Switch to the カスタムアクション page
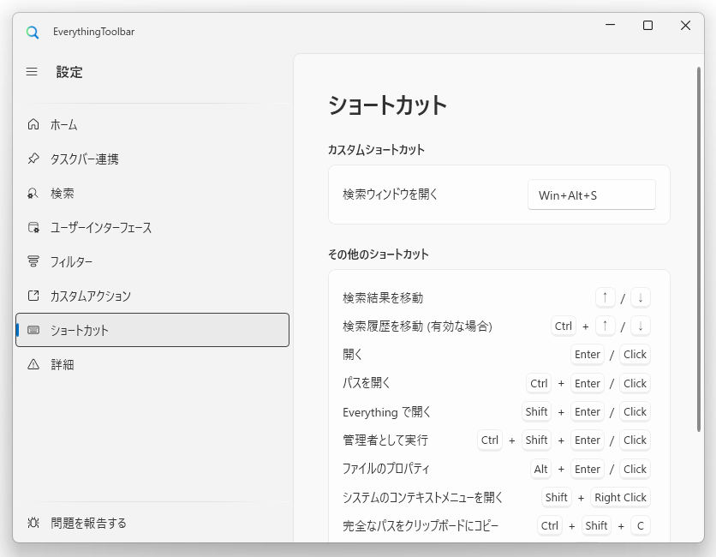This screenshot has width=716, height=557. click(152, 296)
